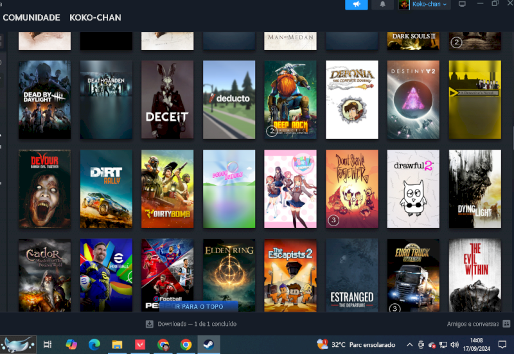Viewport: 514px width, 354px height.
Task: Open Microsoft Edge from the taskbar
Action: (94, 344)
